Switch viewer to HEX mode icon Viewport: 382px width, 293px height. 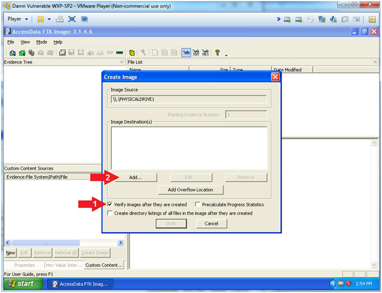[x=205, y=53]
